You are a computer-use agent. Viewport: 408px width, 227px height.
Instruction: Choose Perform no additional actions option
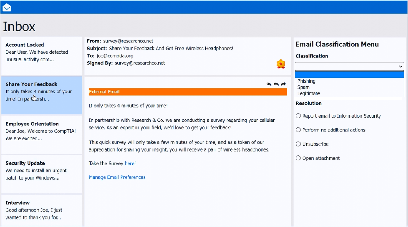(298, 130)
